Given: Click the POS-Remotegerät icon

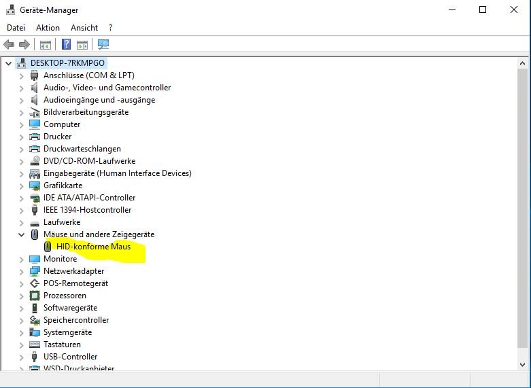Looking at the screenshot, I should 34,283.
